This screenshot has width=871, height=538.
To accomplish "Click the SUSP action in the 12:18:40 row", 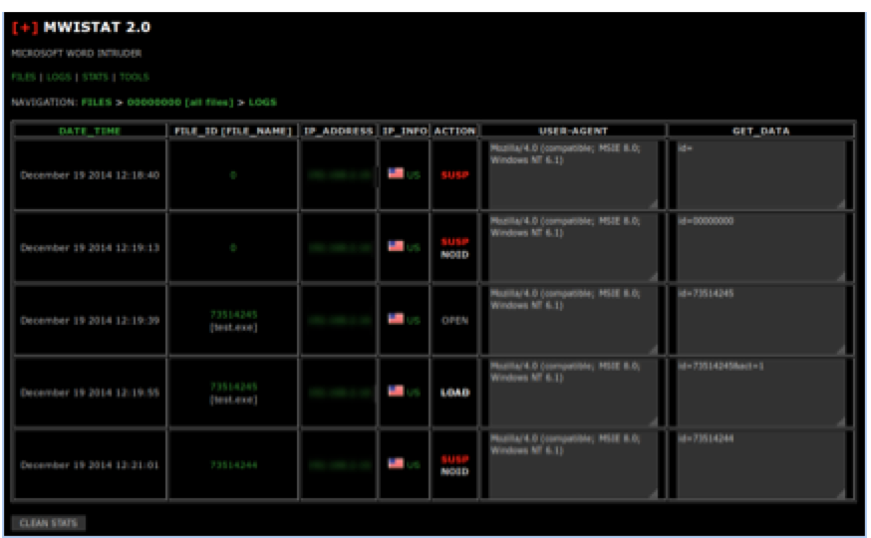I will click(455, 175).
